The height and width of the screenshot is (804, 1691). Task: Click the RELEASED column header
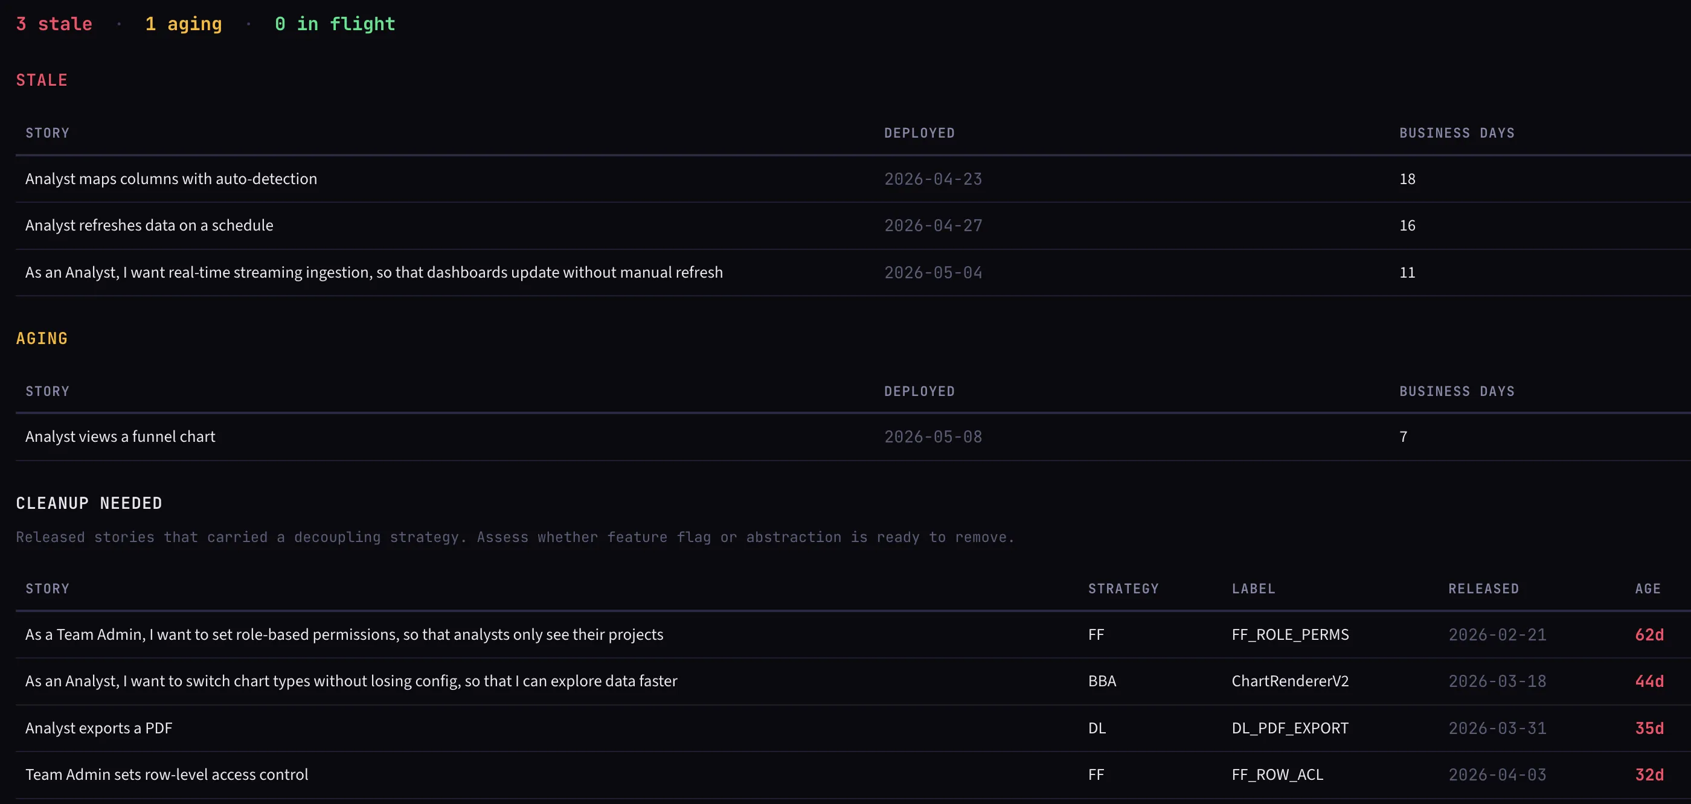[x=1484, y=589]
